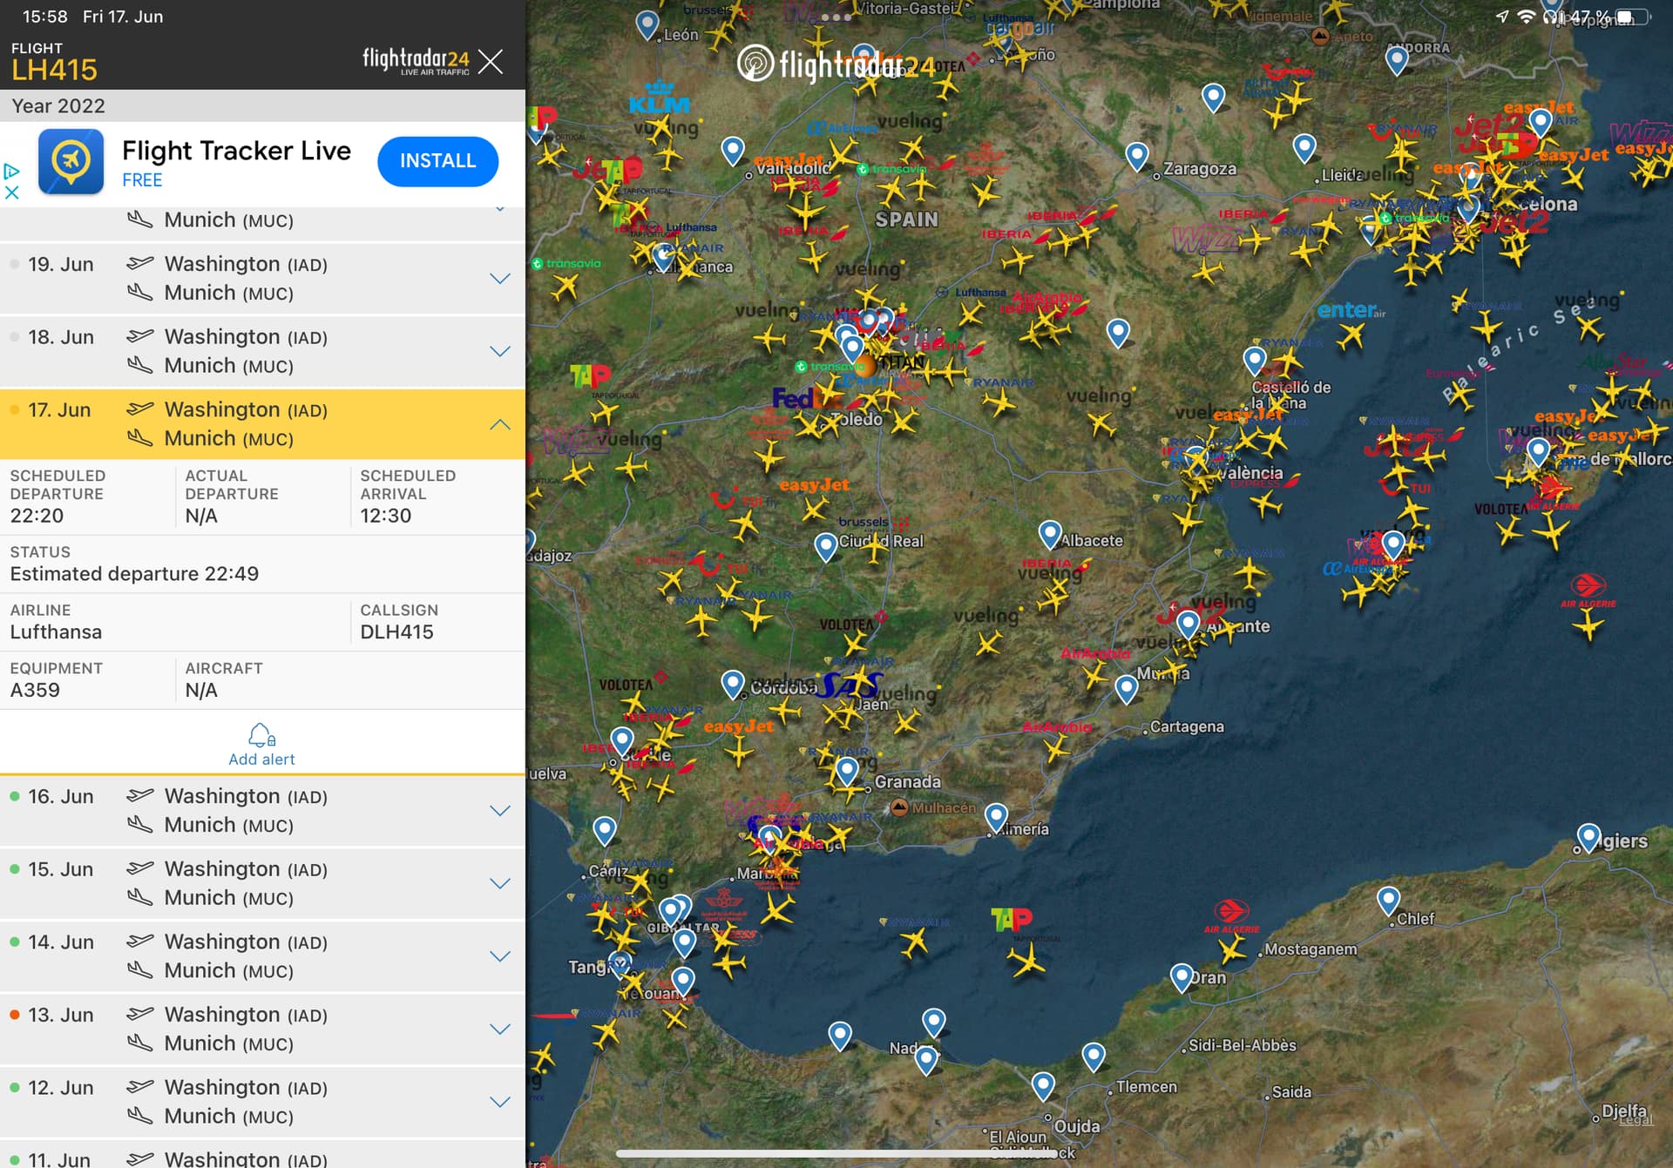Screen dimensions: 1673x1168
Task: Close the LH415 flight panel
Action: 491,61
